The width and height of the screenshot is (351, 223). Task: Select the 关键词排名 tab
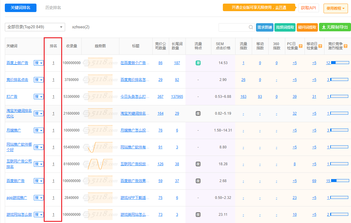[21, 8]
